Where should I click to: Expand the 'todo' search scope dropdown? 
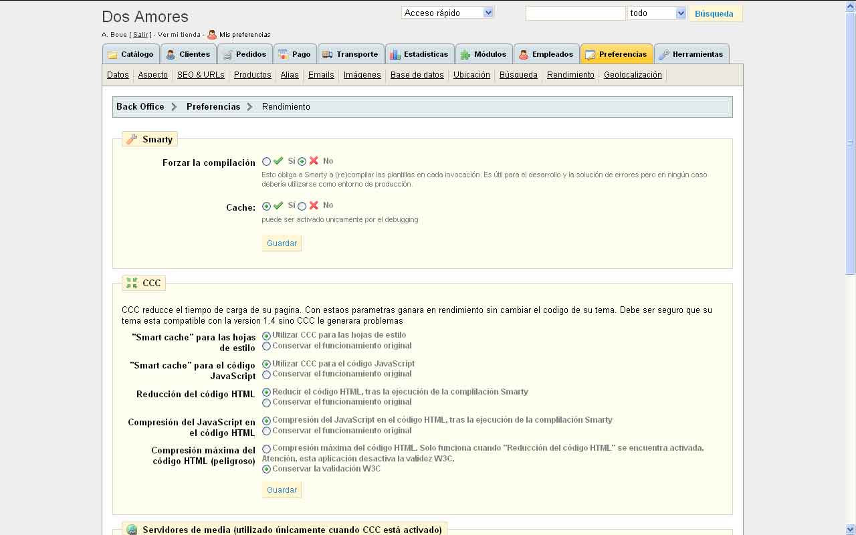pos(657,13)
